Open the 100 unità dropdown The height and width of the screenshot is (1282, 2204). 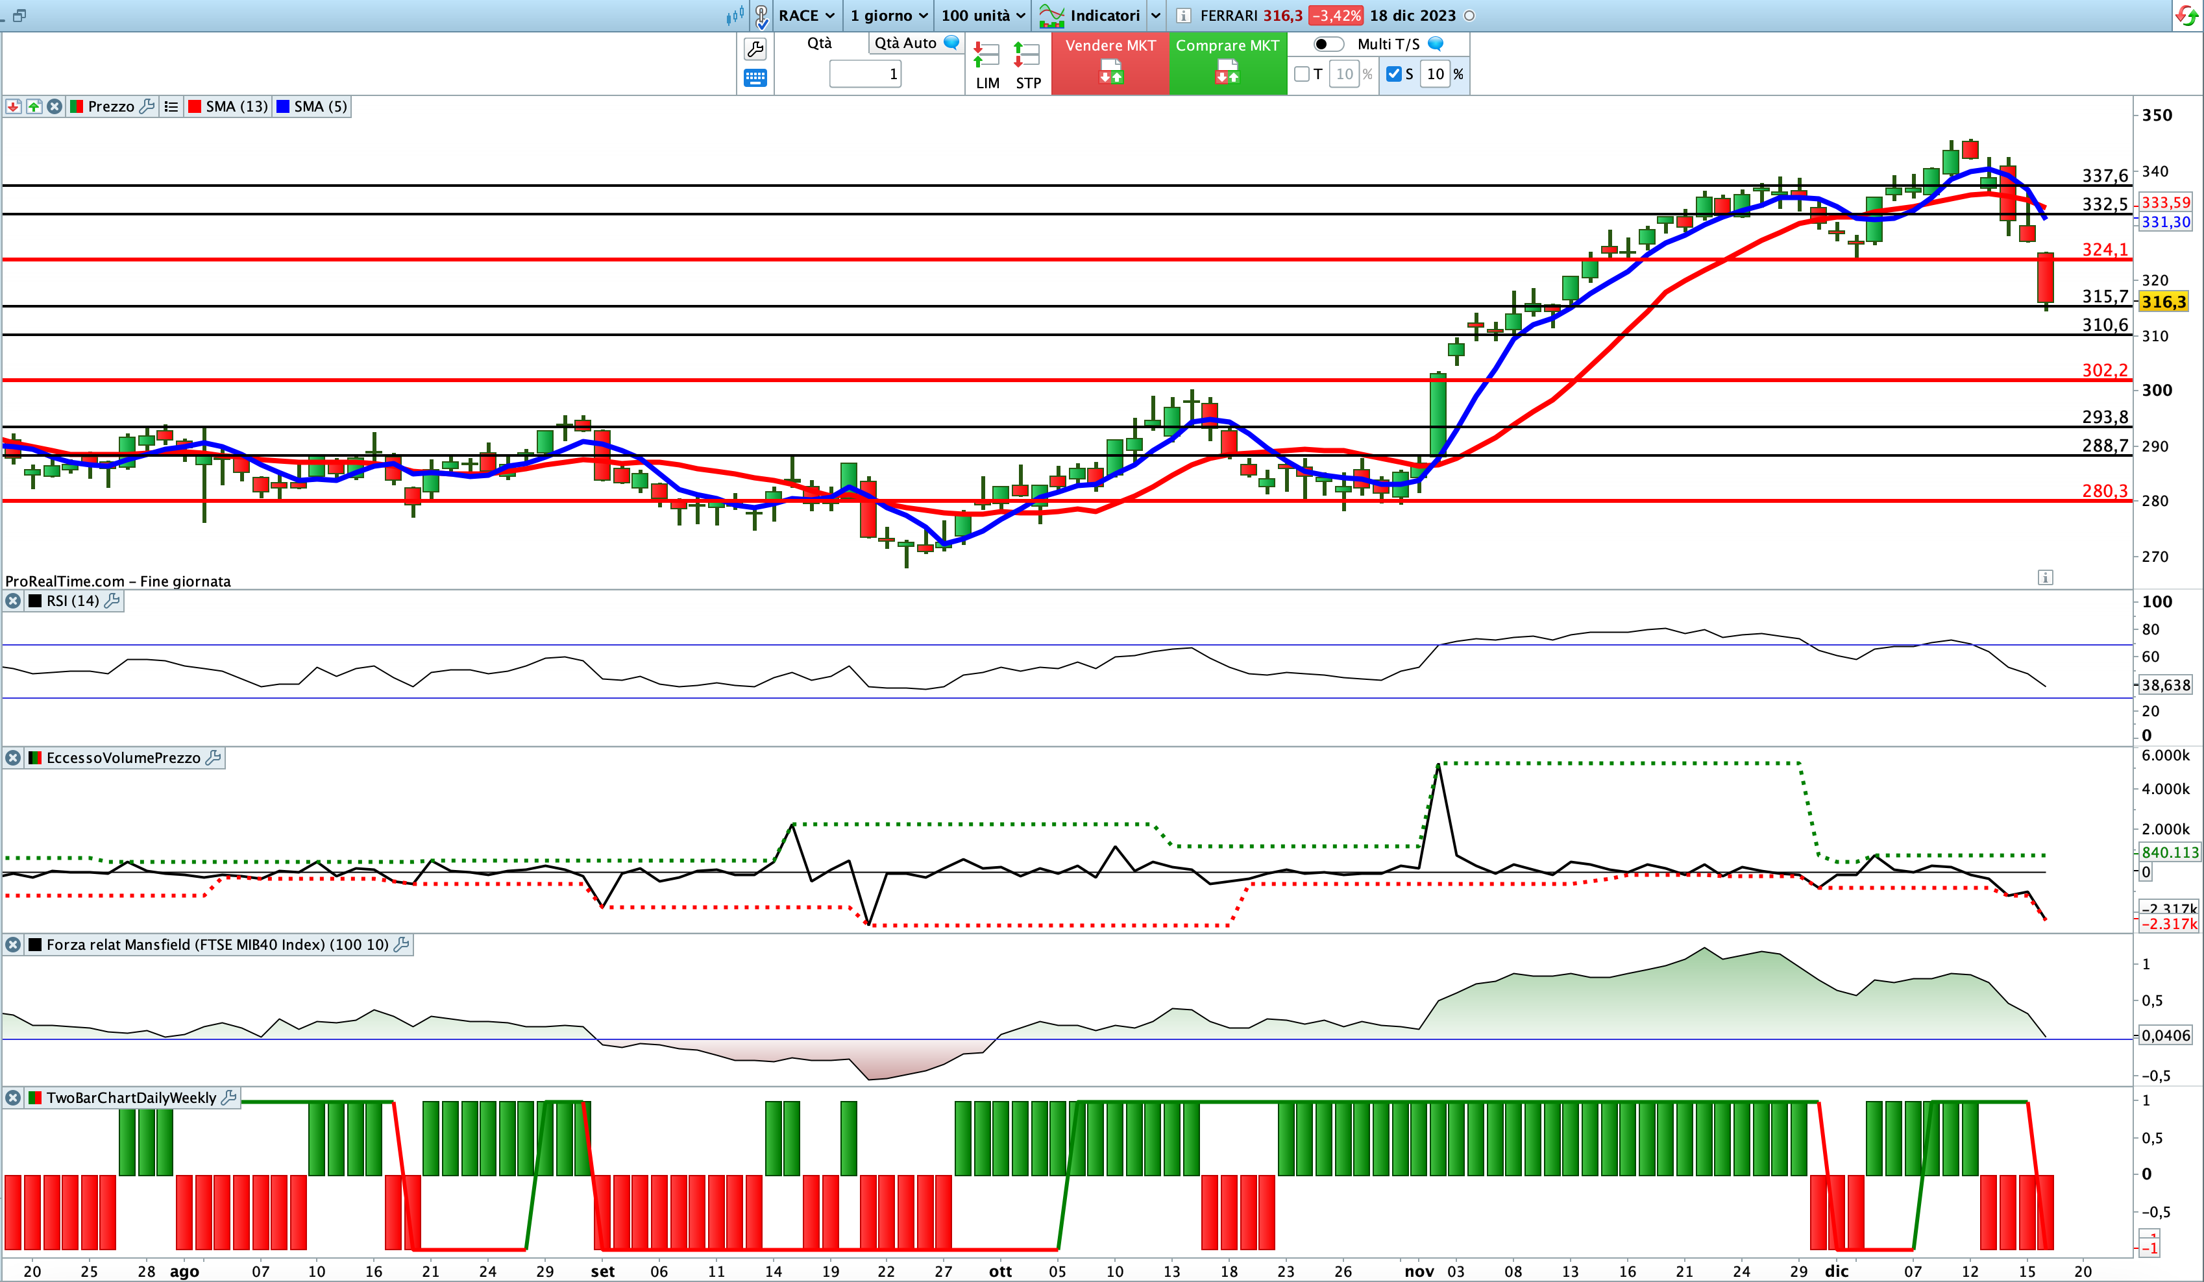983,16
